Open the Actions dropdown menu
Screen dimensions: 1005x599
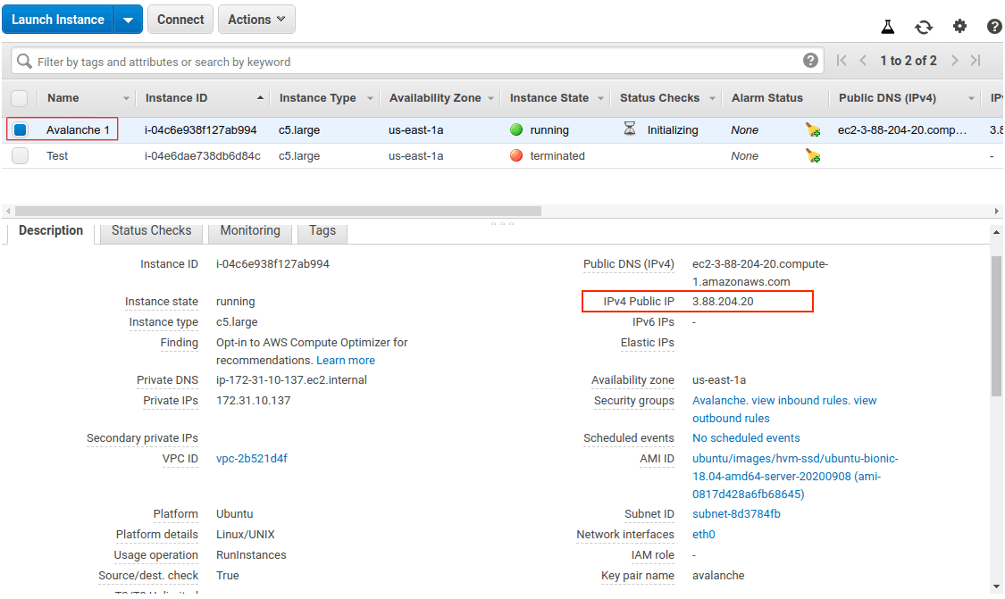pyautogui.click(x=256, y=20)
